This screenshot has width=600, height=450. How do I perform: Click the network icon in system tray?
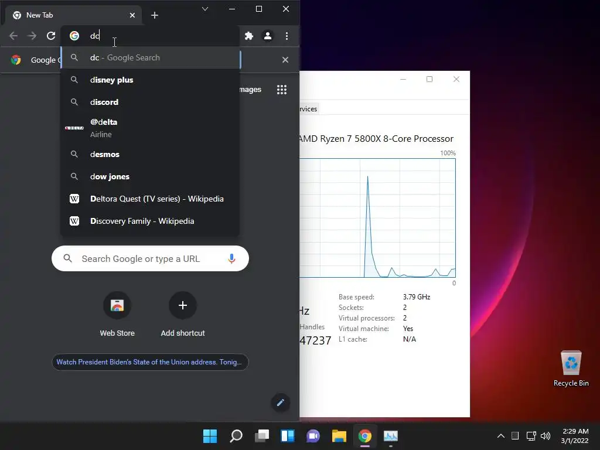pos(531,436)
